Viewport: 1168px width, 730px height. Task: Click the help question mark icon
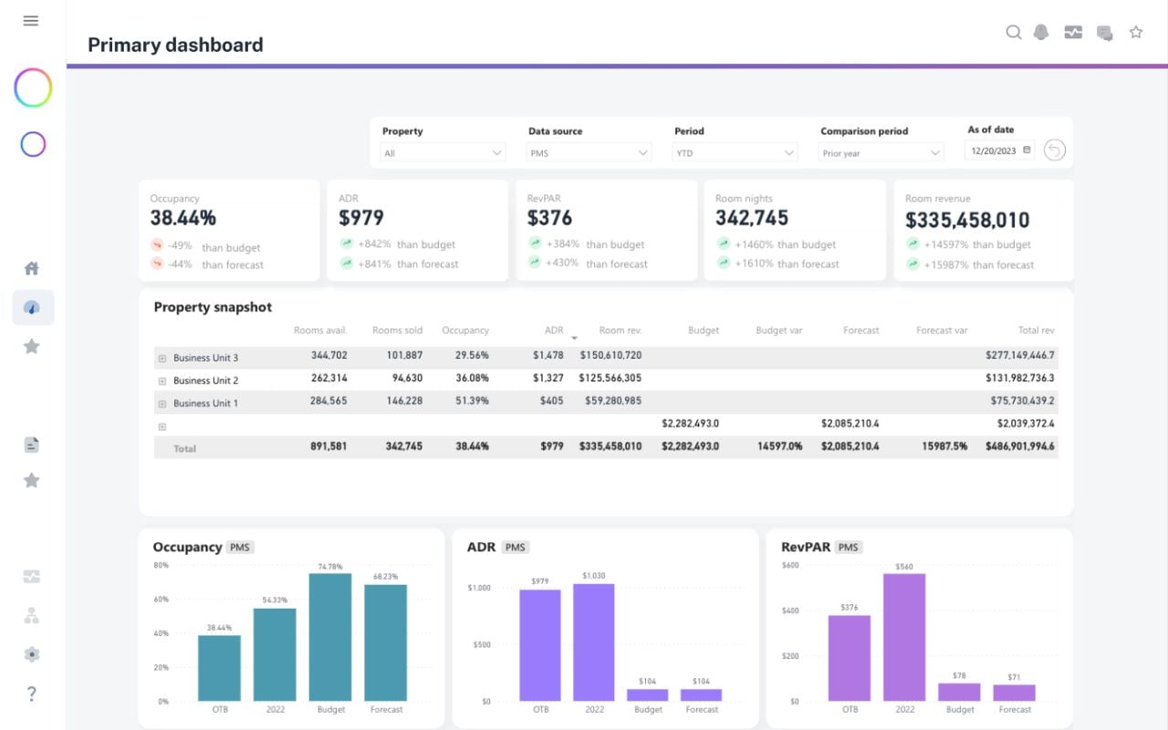(32, 693)
